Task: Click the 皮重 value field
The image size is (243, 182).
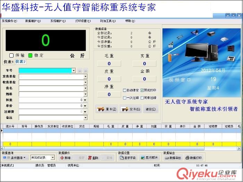Action: coord(109,79)
